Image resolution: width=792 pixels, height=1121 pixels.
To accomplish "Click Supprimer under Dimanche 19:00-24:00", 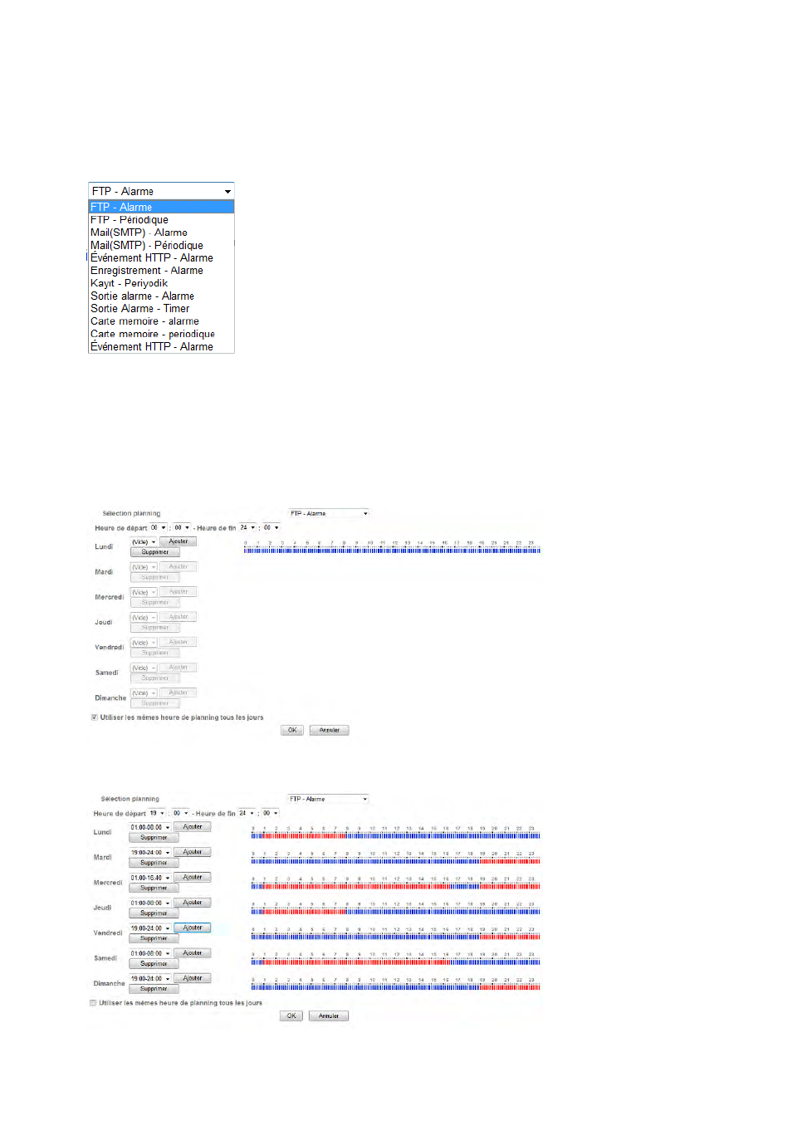I will [154, 989].
